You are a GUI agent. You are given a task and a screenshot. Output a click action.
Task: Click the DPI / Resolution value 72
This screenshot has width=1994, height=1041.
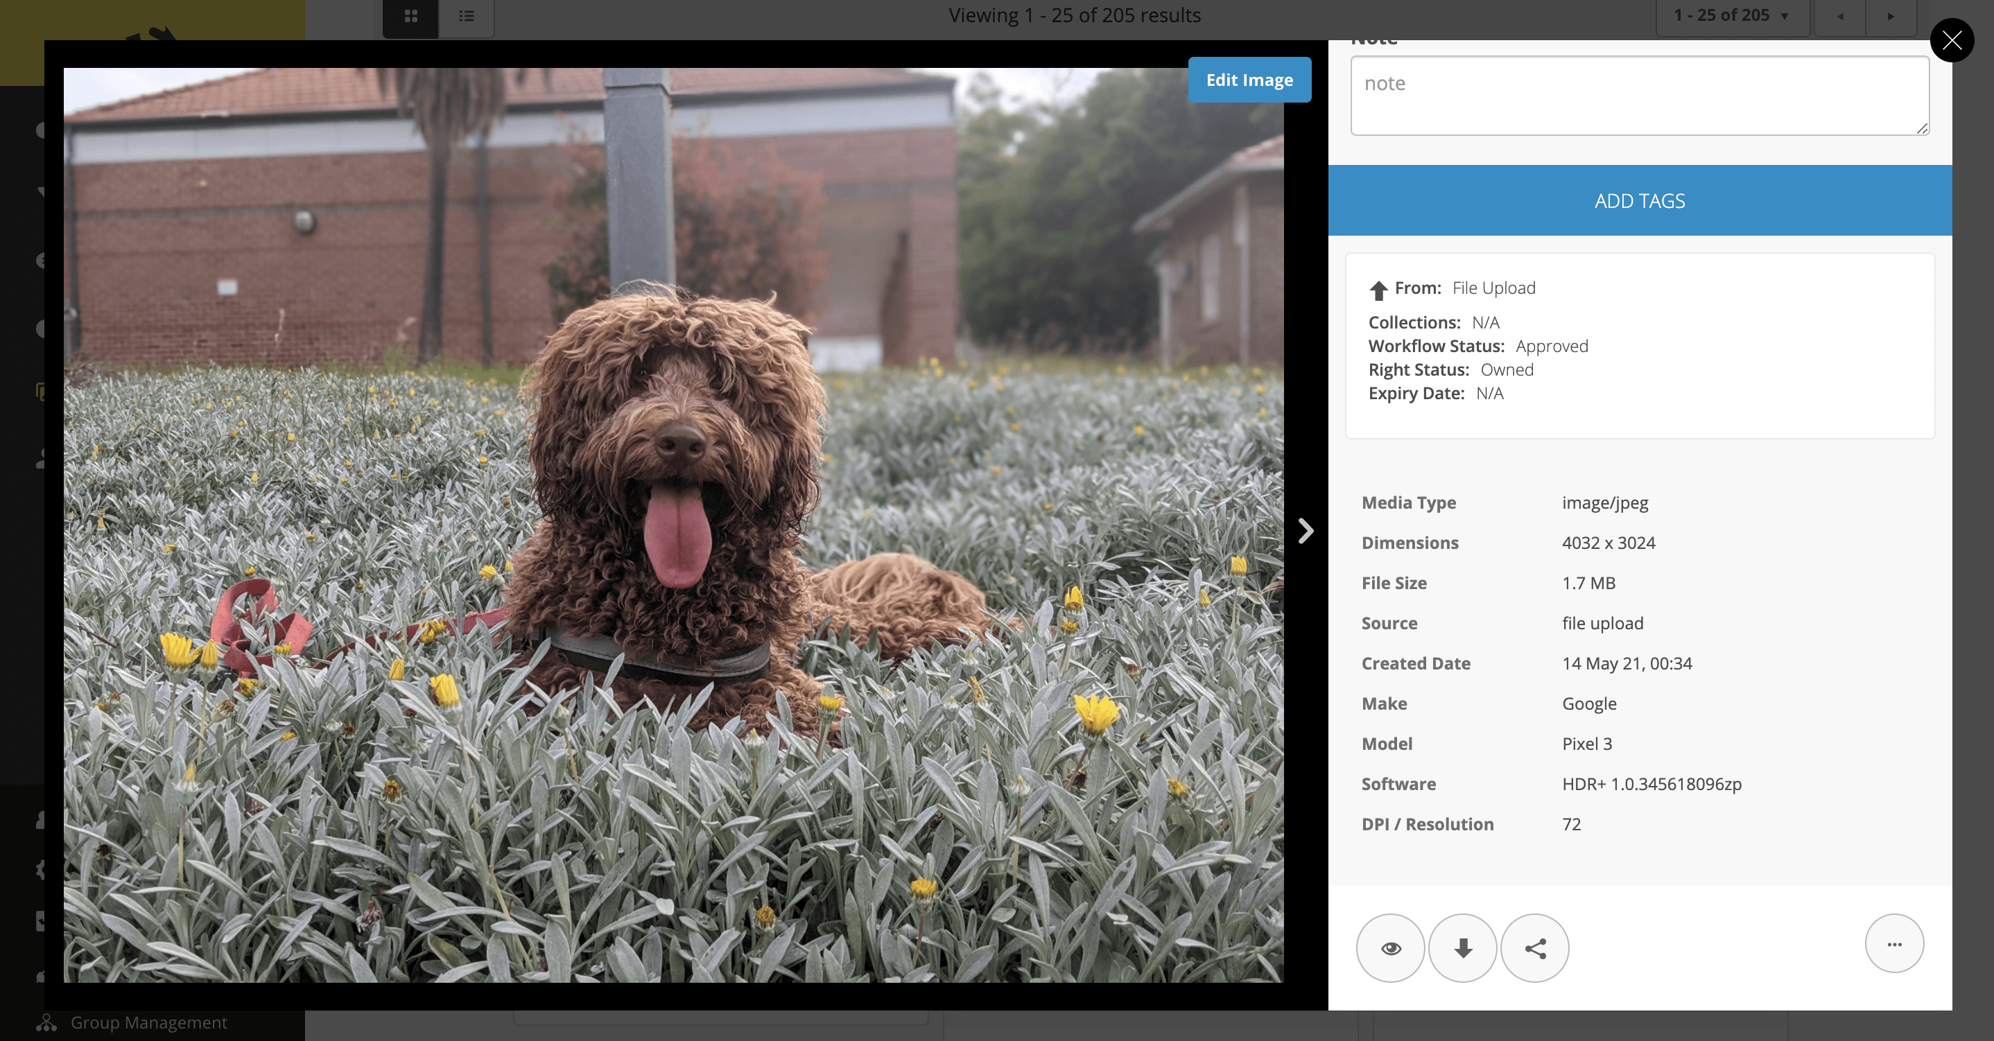pos(1571,824)
